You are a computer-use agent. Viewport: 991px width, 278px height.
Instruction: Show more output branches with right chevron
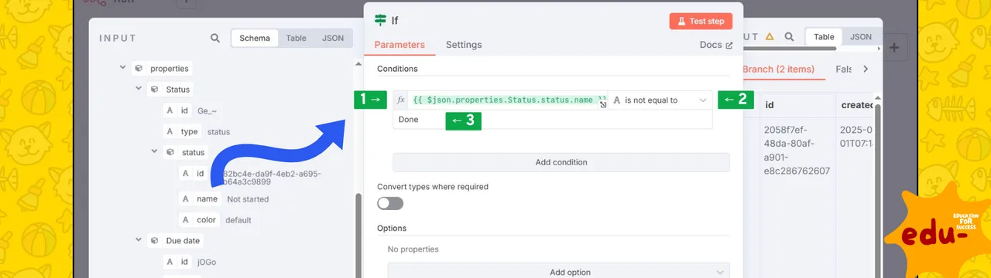pos(866,69)
